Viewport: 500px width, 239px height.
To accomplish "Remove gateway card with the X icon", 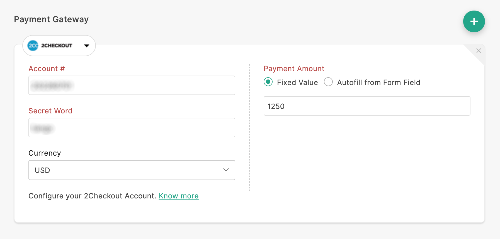I will (479, 51).
